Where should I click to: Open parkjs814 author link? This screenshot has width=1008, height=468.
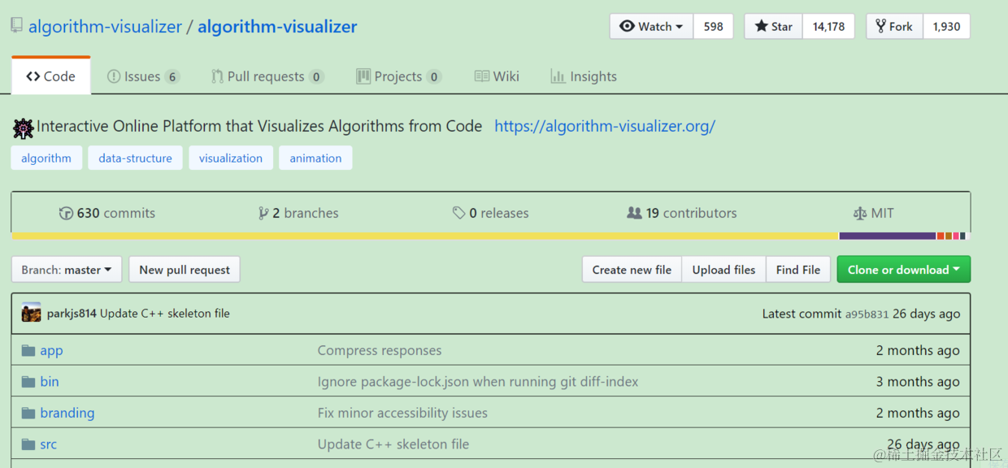[x=72, y=314]
